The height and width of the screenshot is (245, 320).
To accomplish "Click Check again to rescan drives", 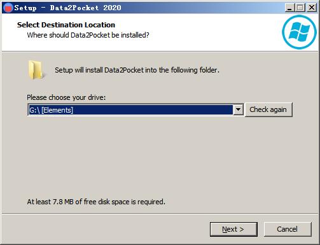I will tap(268, 109).
